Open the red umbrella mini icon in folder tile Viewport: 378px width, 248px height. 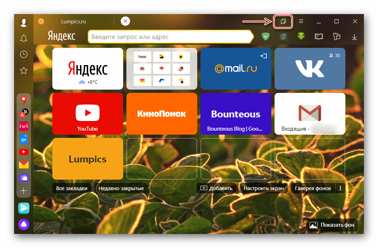(x=161, y=69)
